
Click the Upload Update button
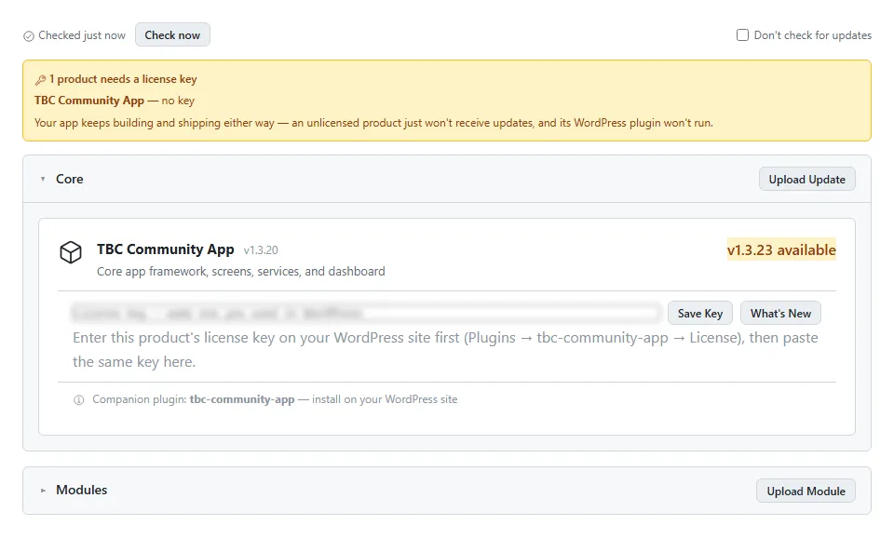point(806,179)
